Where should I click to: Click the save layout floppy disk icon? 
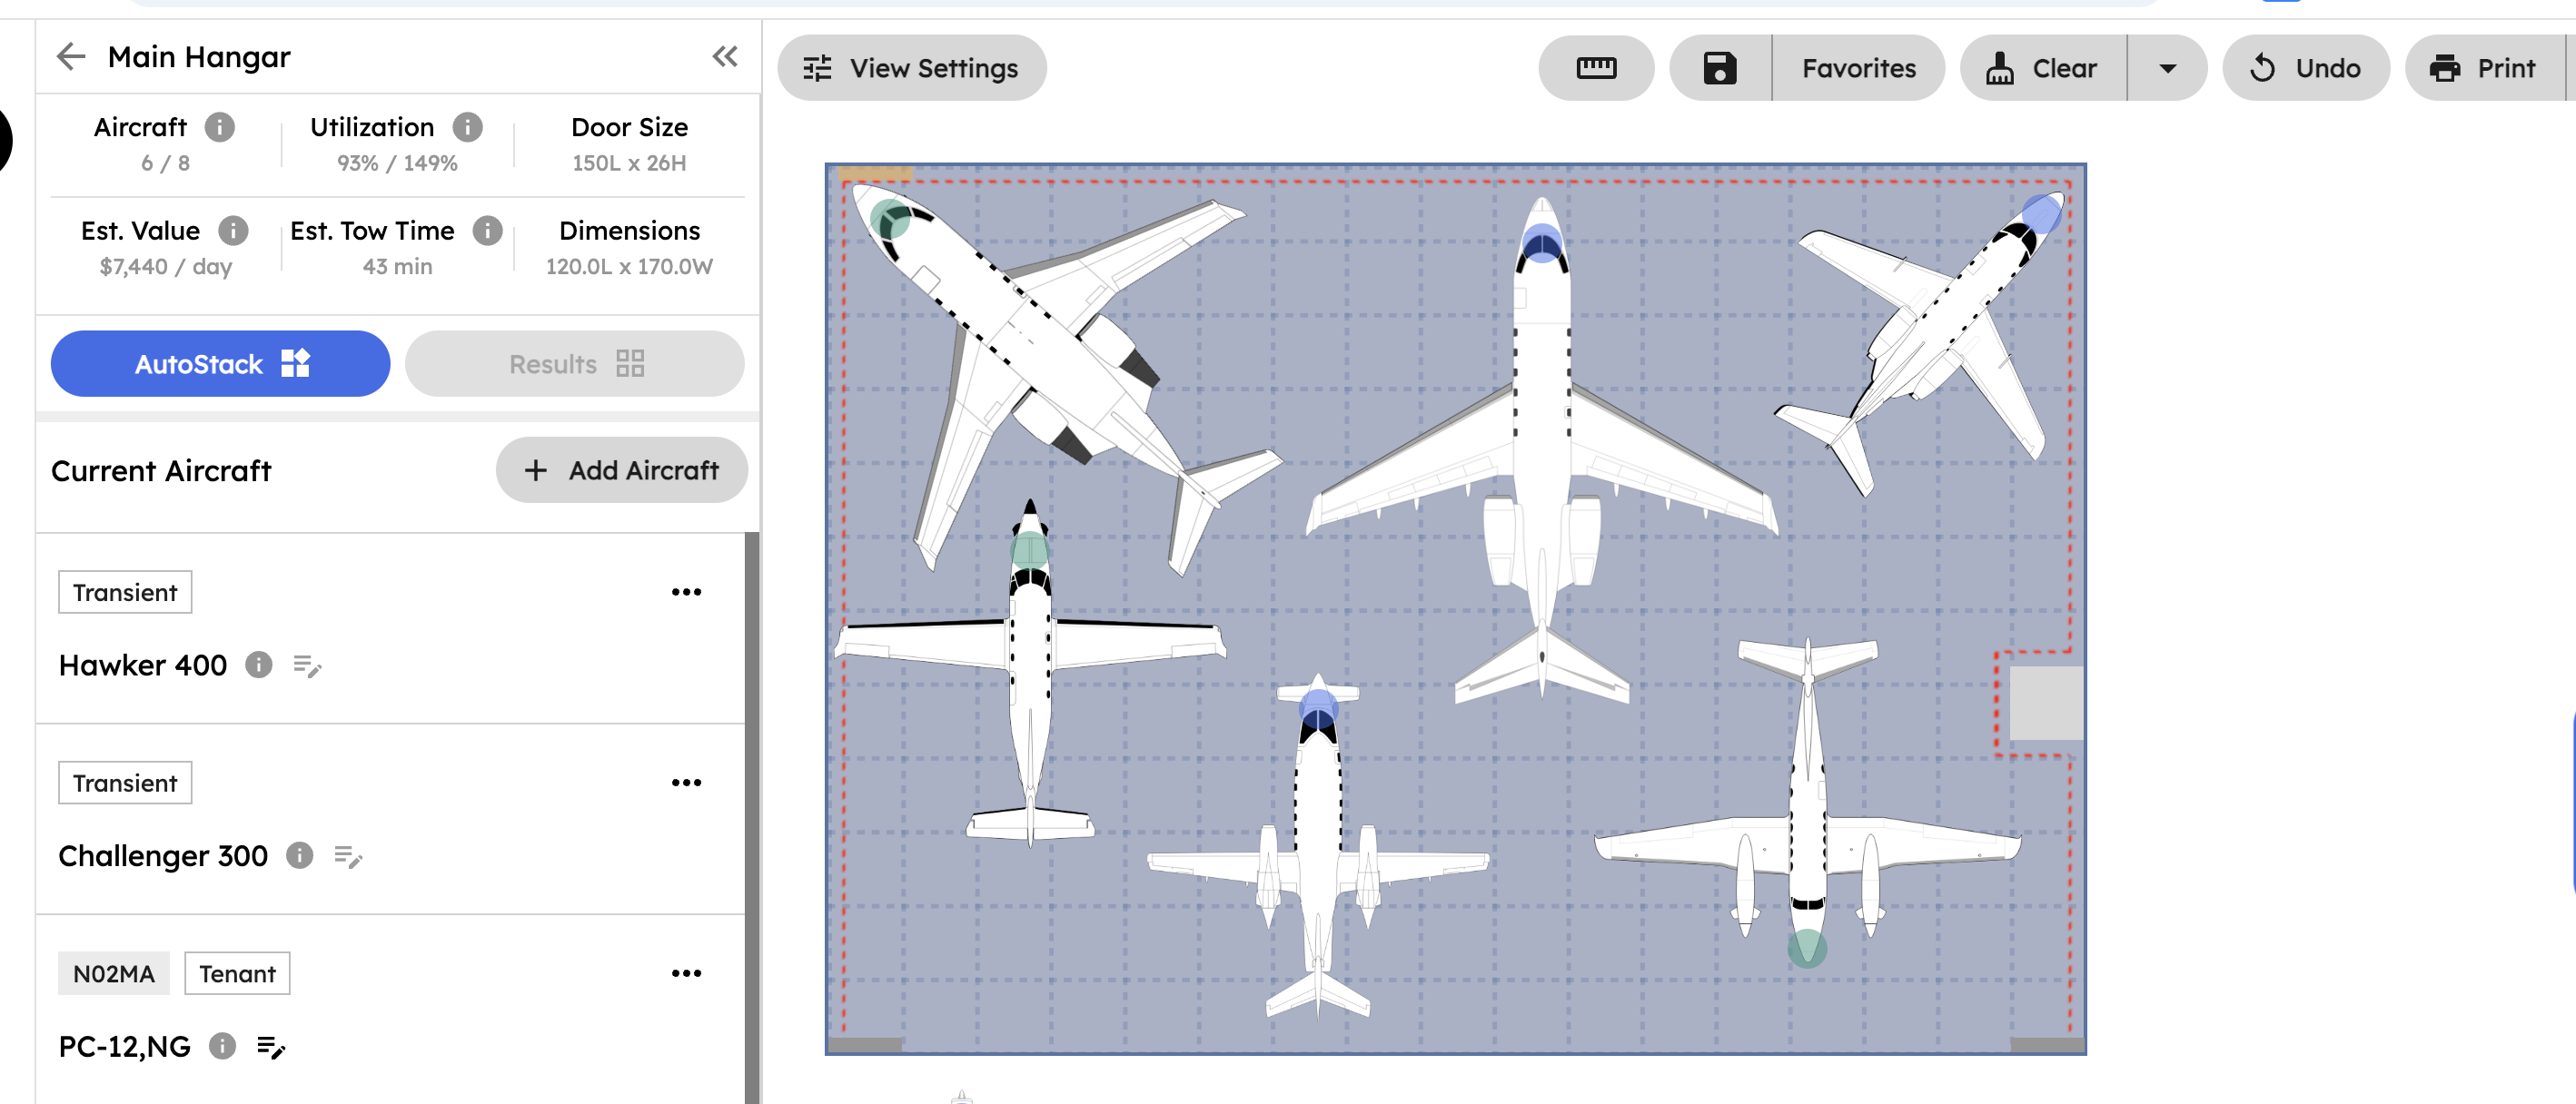(1720, 68)
